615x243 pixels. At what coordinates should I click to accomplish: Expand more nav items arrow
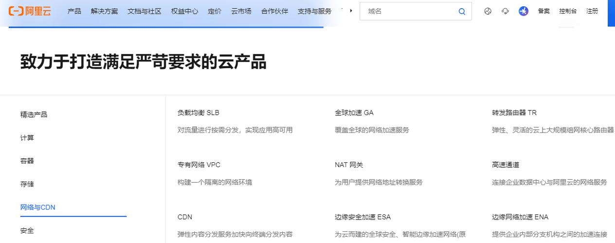tap(351, 11)
